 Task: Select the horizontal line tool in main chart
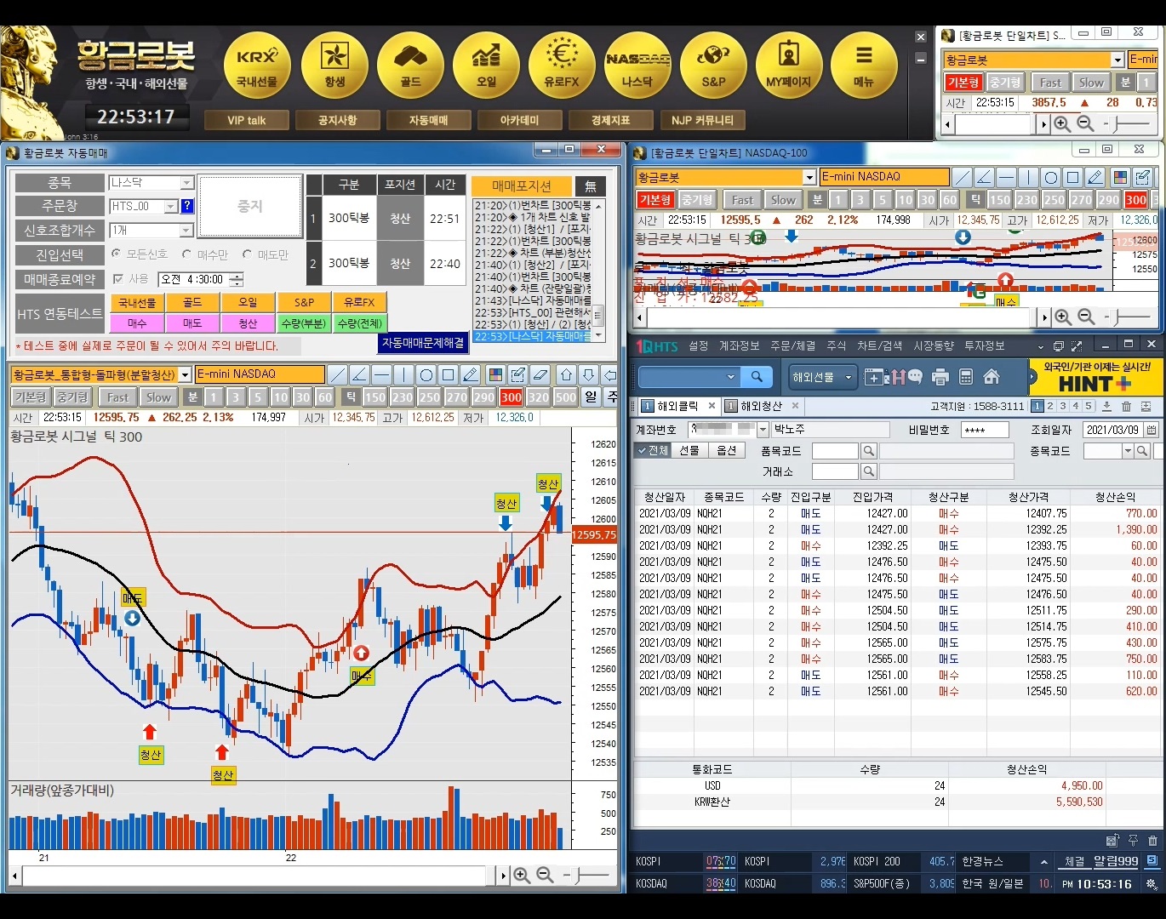pyautogui.click(x=381, y=374)
